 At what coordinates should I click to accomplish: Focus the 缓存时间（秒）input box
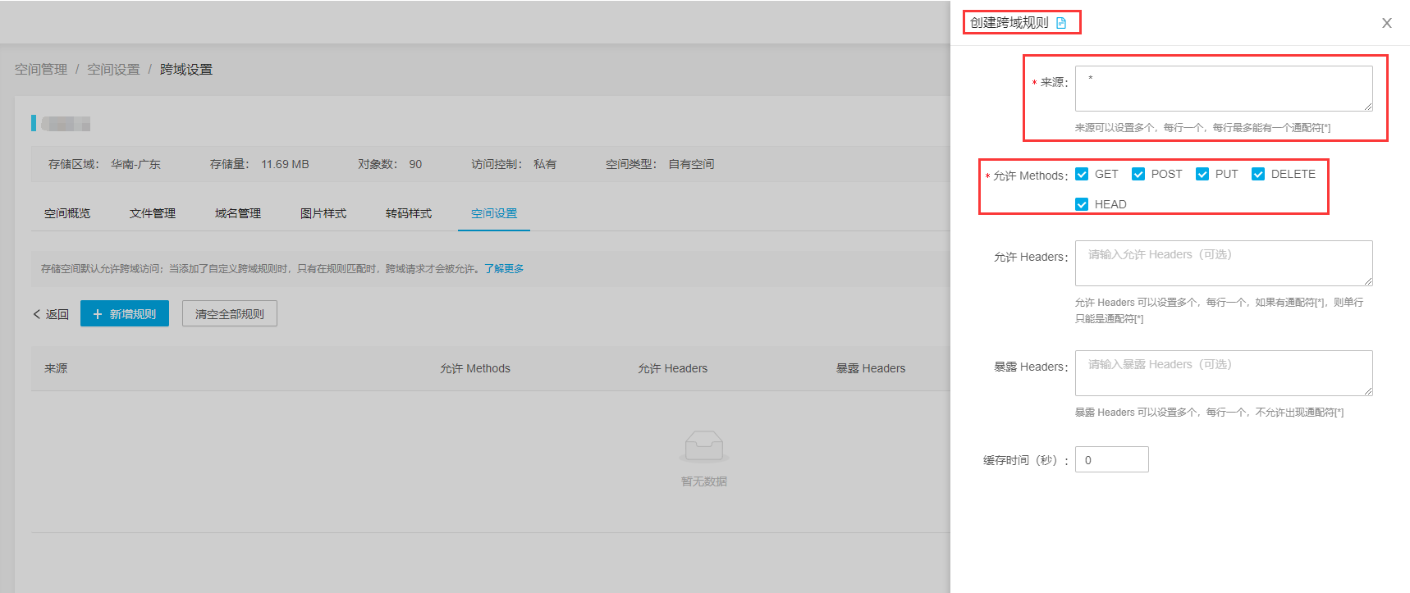[1112, 459]
